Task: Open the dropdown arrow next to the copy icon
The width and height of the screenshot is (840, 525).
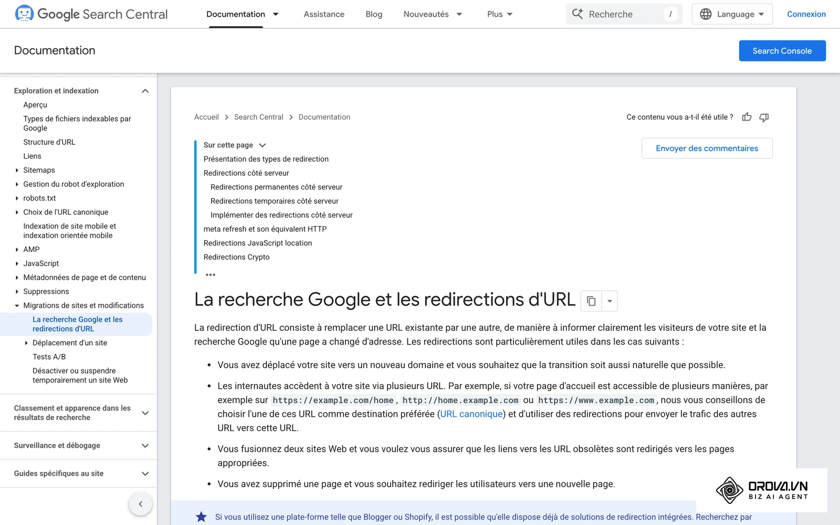Action: click(x=610, y=301)
